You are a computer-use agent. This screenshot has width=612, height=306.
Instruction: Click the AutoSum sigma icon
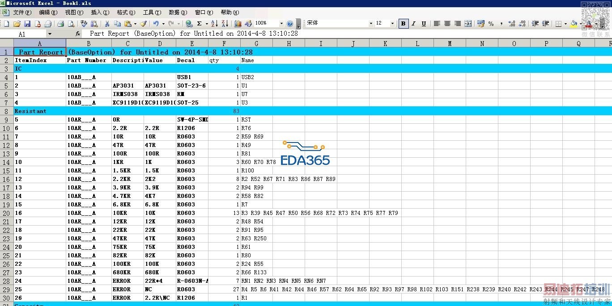[199, 23]
